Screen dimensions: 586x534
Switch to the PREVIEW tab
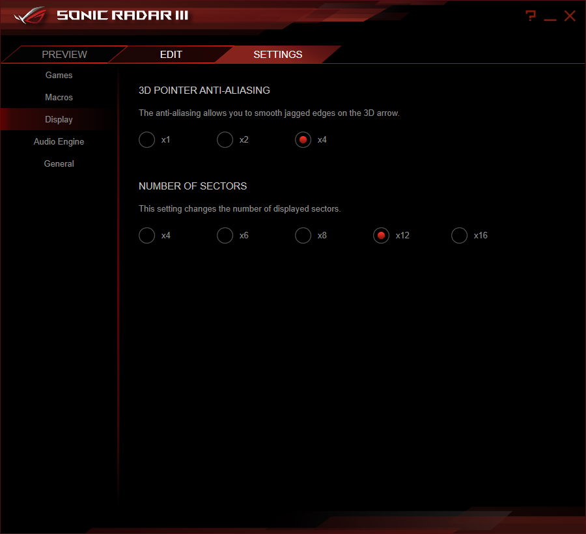tap(64, 55)
